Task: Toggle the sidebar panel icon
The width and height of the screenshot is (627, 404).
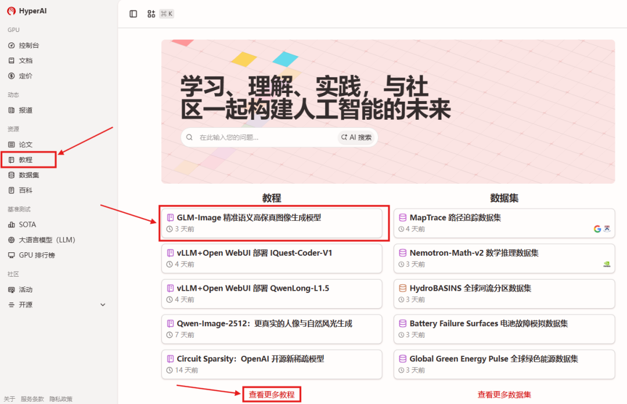Action: click(134, 14)
